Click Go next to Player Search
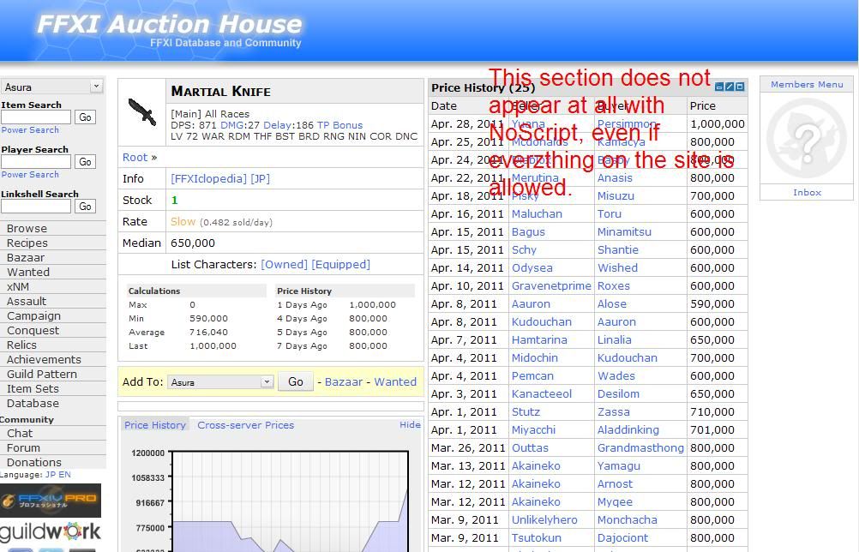 click(x=85, y=161)
